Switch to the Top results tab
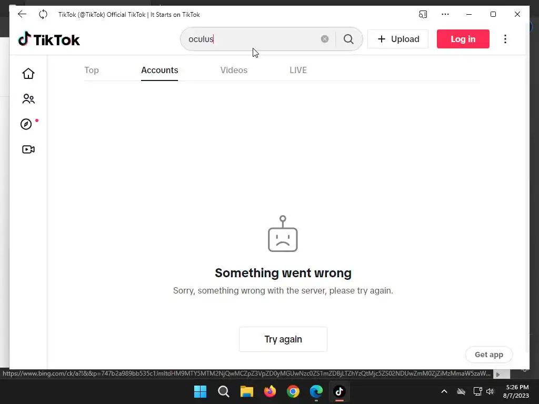The width and height of the screenshot is (539, 404). pos(92,70)
